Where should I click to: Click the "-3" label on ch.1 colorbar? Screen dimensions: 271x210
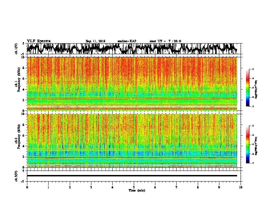point(252,69)
